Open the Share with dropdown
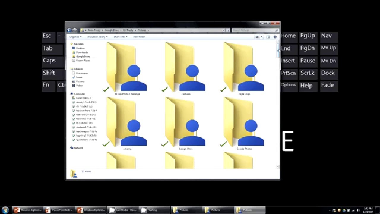Viewport: 380px width, 214px height. [x=120, y=37]
